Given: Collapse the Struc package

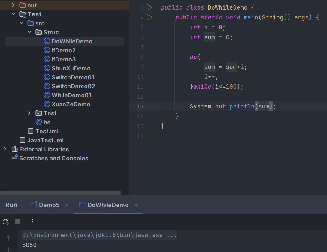Looking at the screenshot, I should (29, 32).
